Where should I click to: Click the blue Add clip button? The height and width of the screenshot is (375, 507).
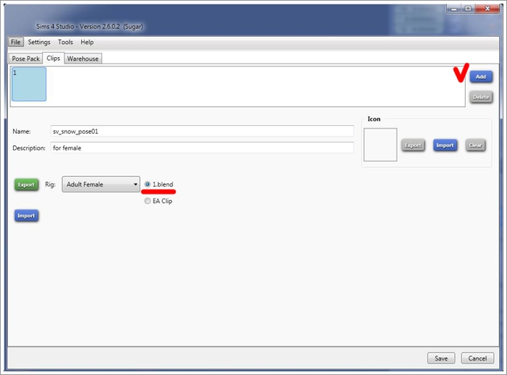(x=481, y=77)
